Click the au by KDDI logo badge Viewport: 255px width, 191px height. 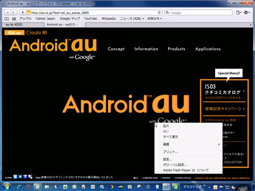(14, 33)
